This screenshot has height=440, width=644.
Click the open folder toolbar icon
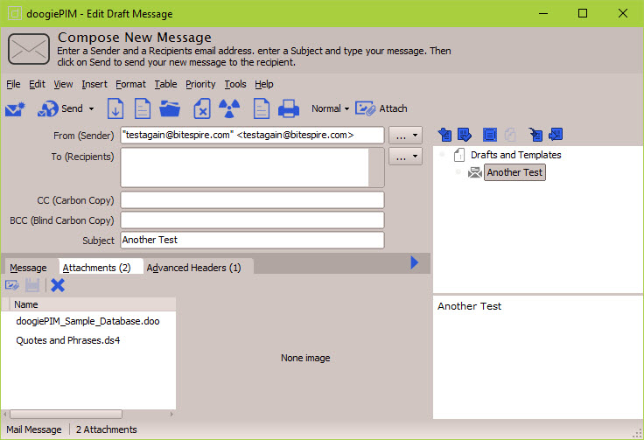170,108
